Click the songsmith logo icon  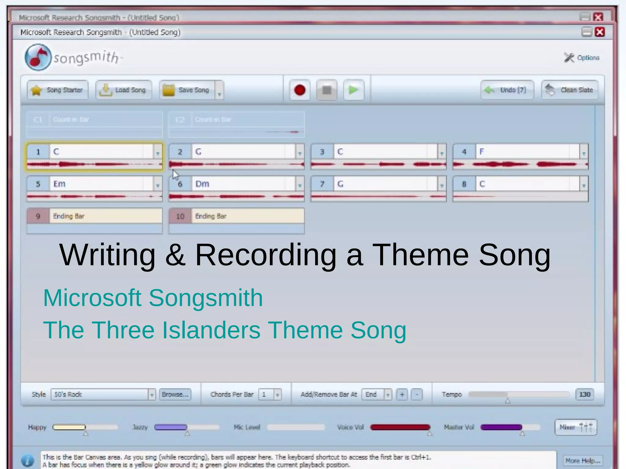pyautogui.click(x=38, y=57)
